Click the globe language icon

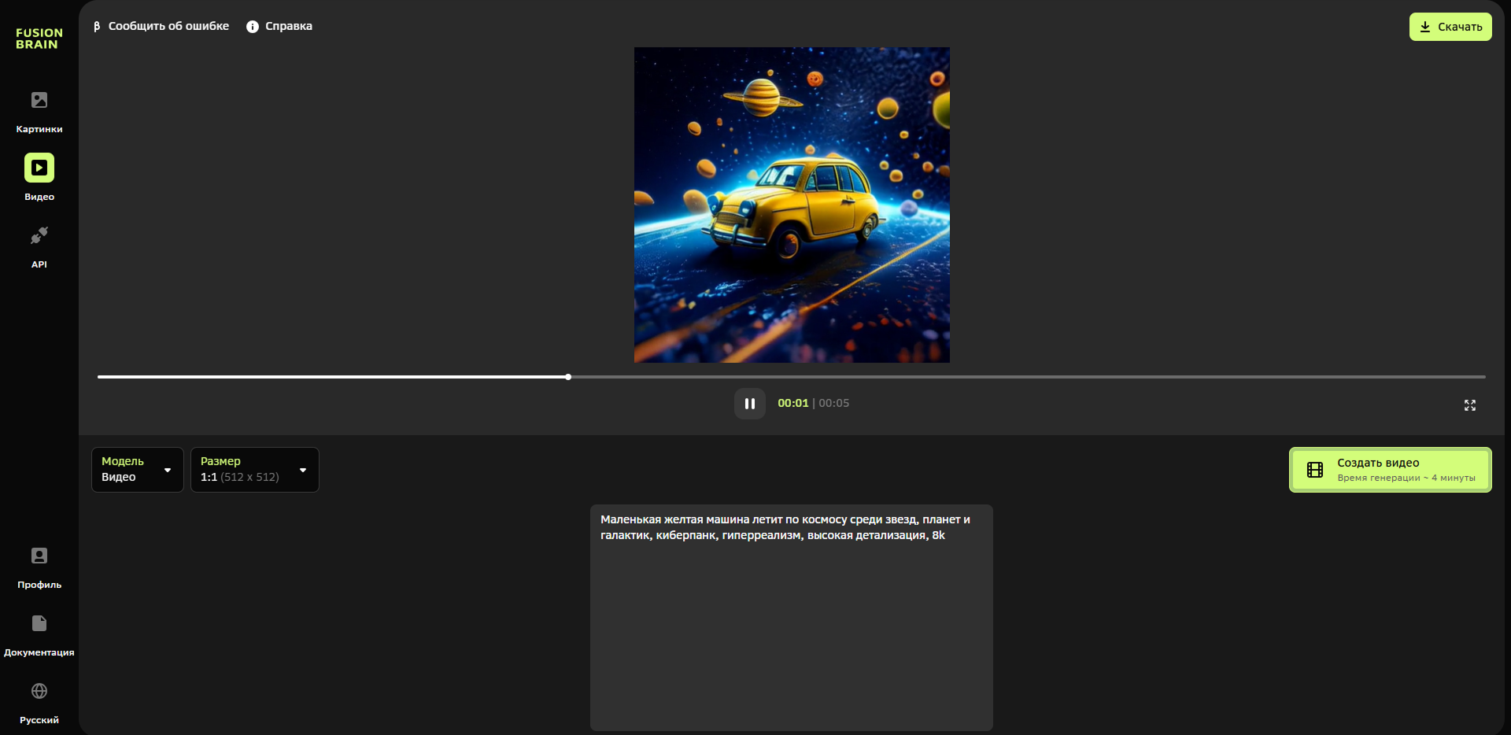(x=39, y=691)
